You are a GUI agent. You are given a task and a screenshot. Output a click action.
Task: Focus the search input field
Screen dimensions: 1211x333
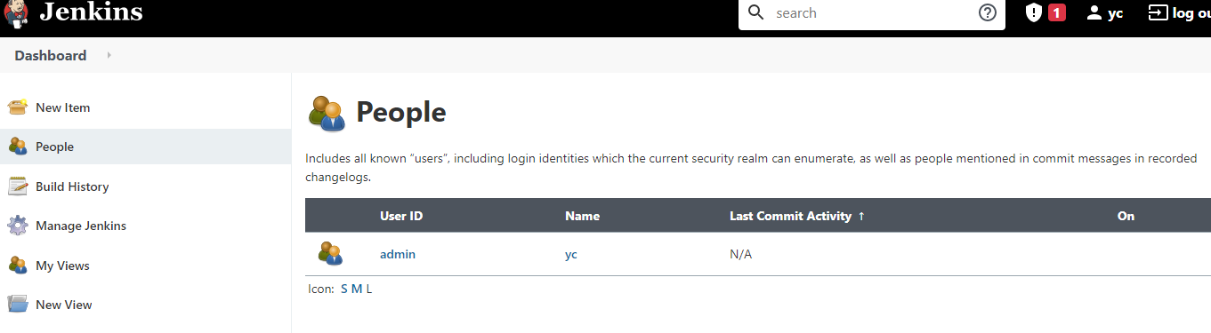872,12
